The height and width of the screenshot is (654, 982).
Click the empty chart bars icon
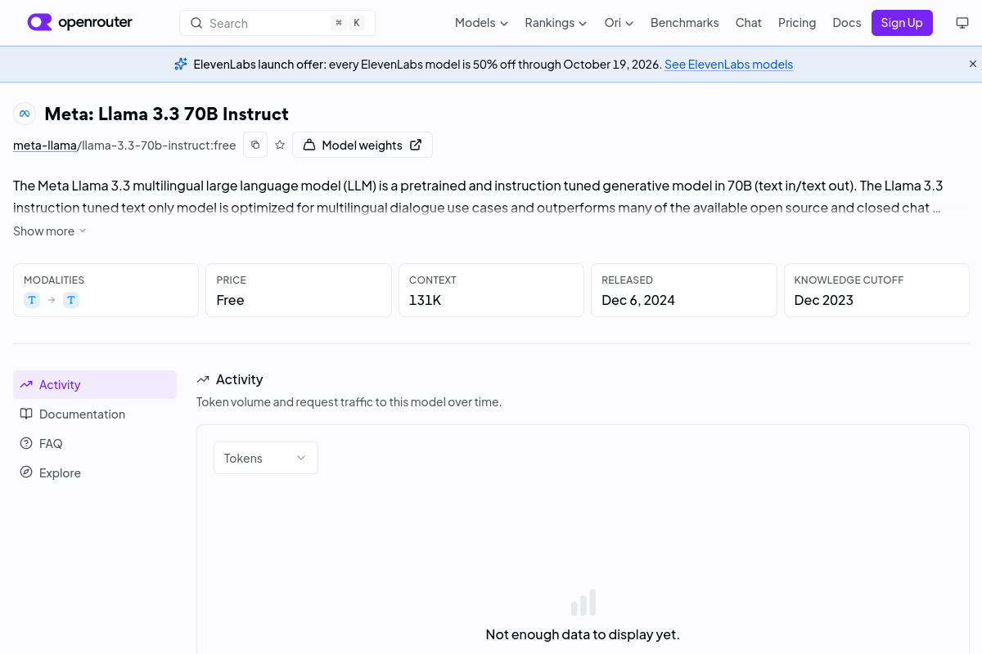click(x=583, y=602)
